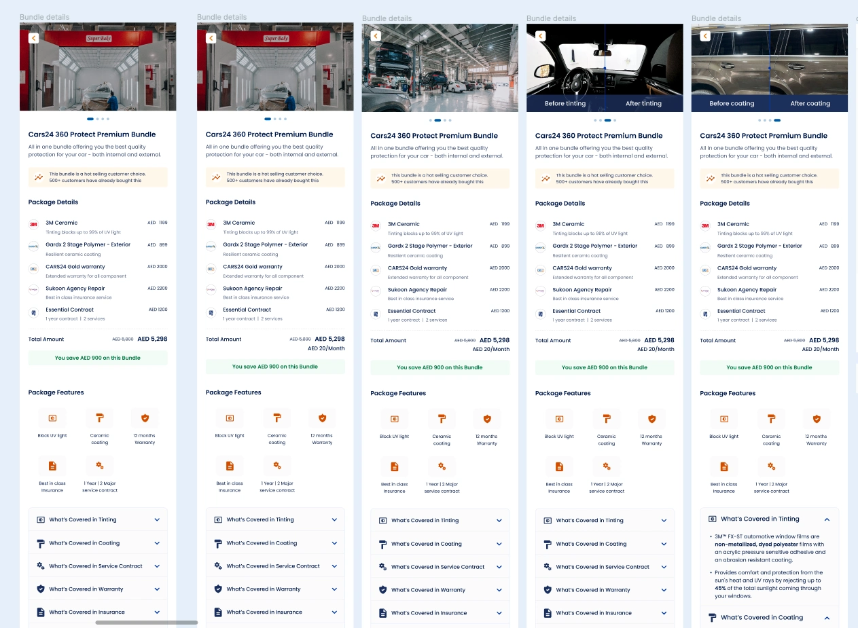Click trending icon in first frame's hot-selling banner
This screenshot has width=858, height=628.
pos(39,177)
